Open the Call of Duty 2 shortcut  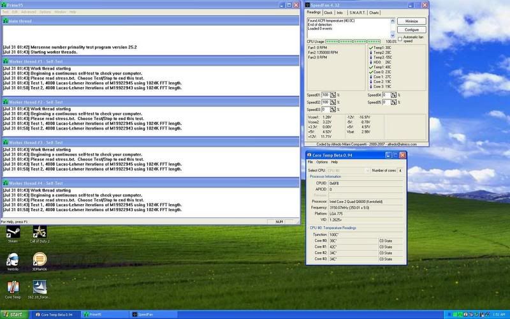(40, 232)
